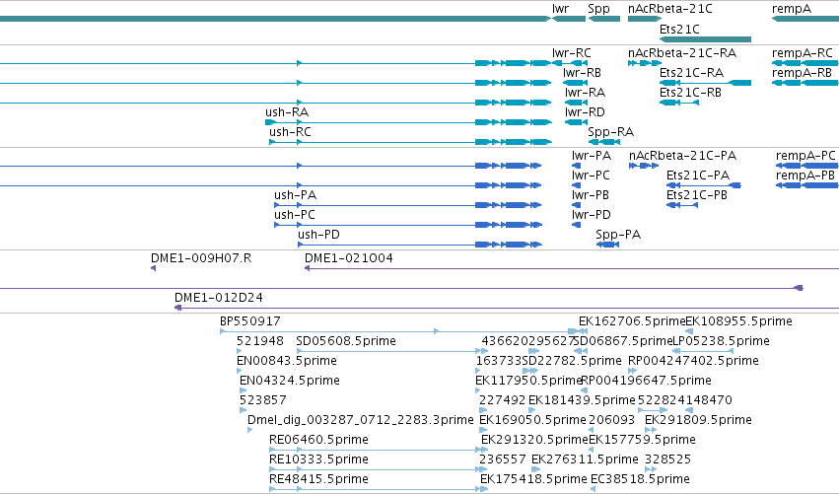
Task: Select the Ets21C gene label
Action: point(679,29)
